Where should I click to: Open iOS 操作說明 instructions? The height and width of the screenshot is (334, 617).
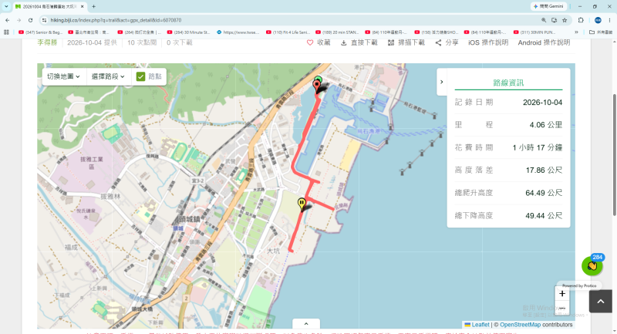488,42
